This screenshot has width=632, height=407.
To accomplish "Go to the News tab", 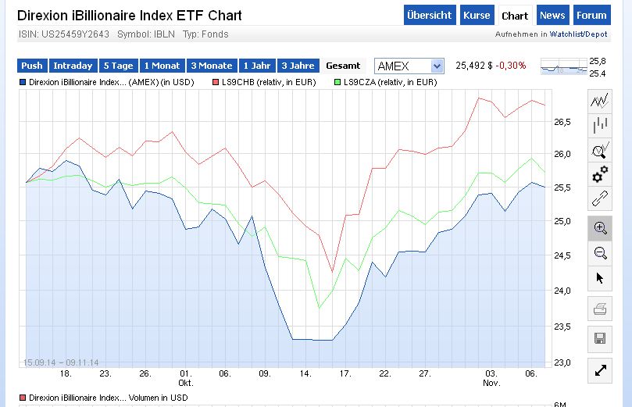I will click(x=552, y=16).
